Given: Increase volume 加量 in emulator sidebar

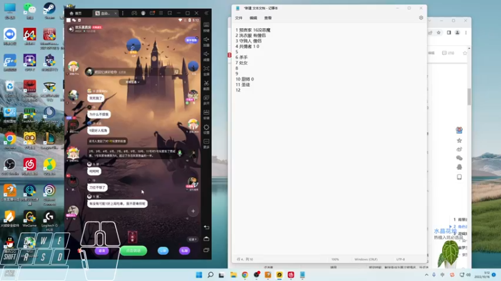Looking at the screenshot, I should (x=207, y=41).
